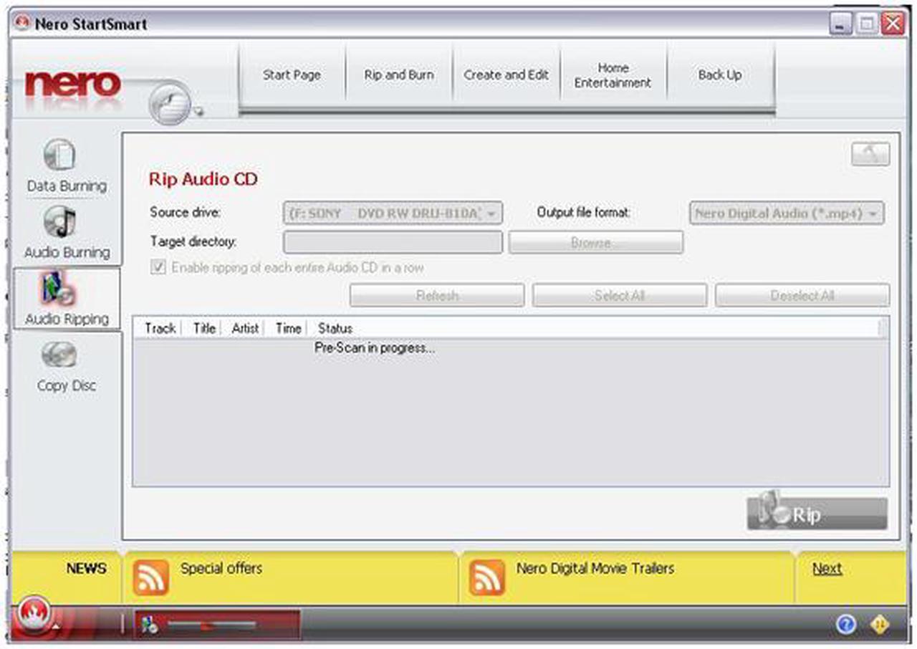
Task: Open the Special offers RSS feed icon
Action: pos(150,577)
